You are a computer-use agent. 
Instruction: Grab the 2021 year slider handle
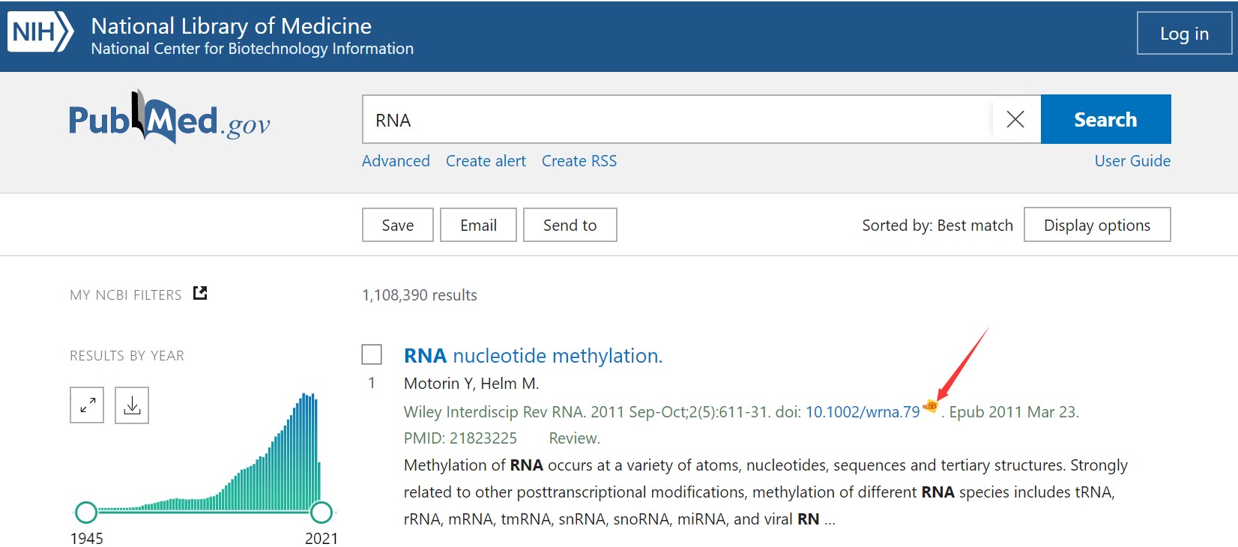pos(321,513)
